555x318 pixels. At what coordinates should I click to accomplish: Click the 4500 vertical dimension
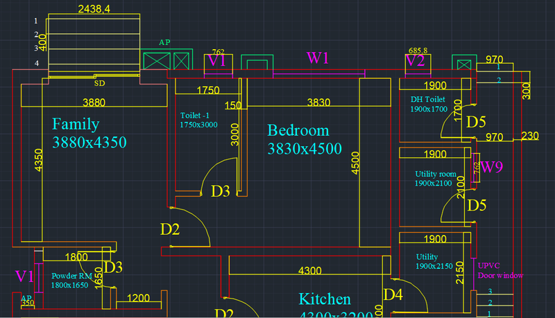tap(355, 163)
